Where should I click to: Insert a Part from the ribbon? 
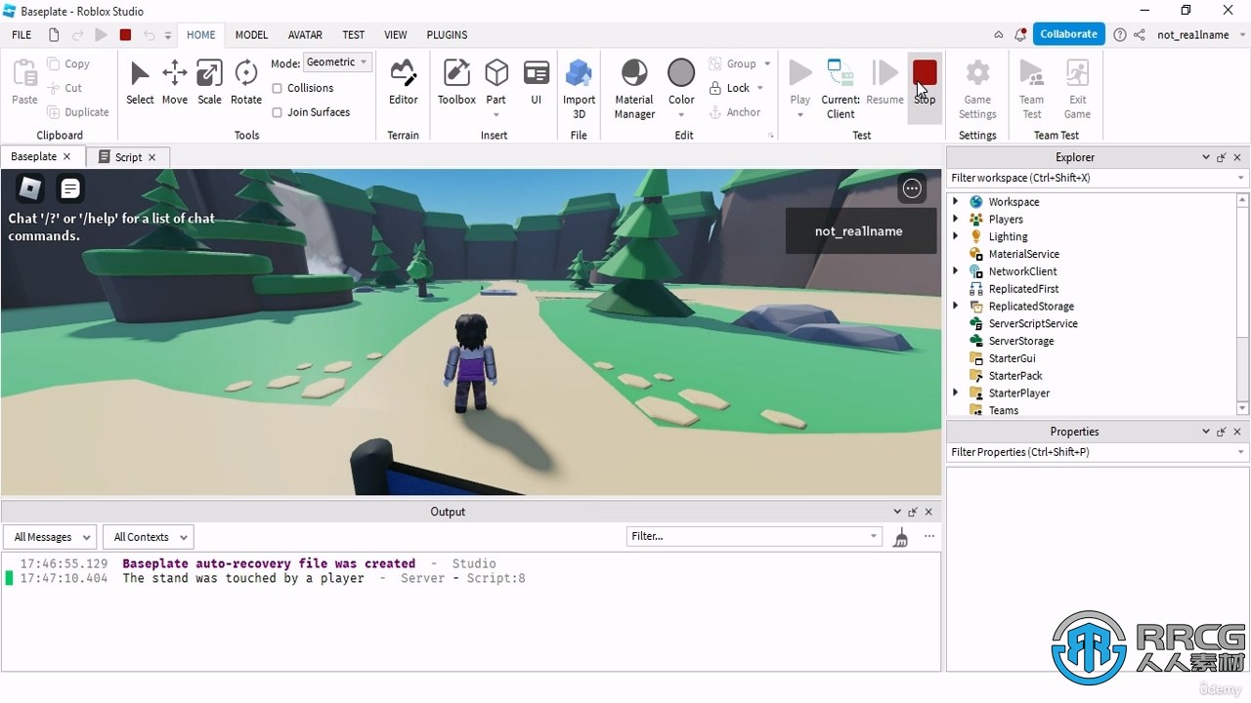coord(496,73)
